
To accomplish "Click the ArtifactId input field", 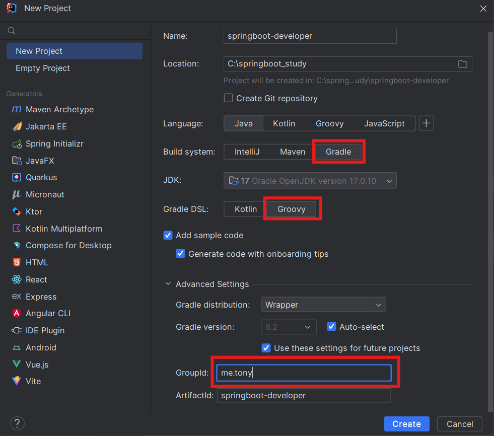I will pyautogui.click(x=304, y=395).
